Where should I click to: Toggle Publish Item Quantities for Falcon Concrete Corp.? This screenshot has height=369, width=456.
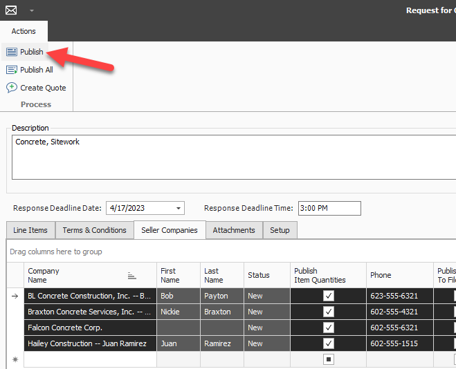329,328
